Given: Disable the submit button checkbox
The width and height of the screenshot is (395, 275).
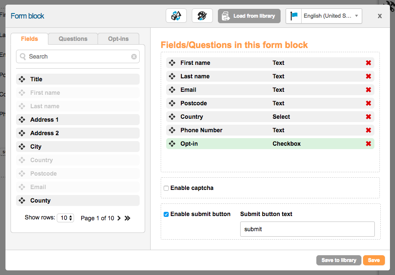Looking at the screenshot, I should (x=166, y=214).
